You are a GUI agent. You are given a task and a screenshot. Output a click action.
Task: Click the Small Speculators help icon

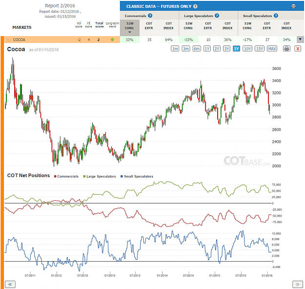[276, 16]
